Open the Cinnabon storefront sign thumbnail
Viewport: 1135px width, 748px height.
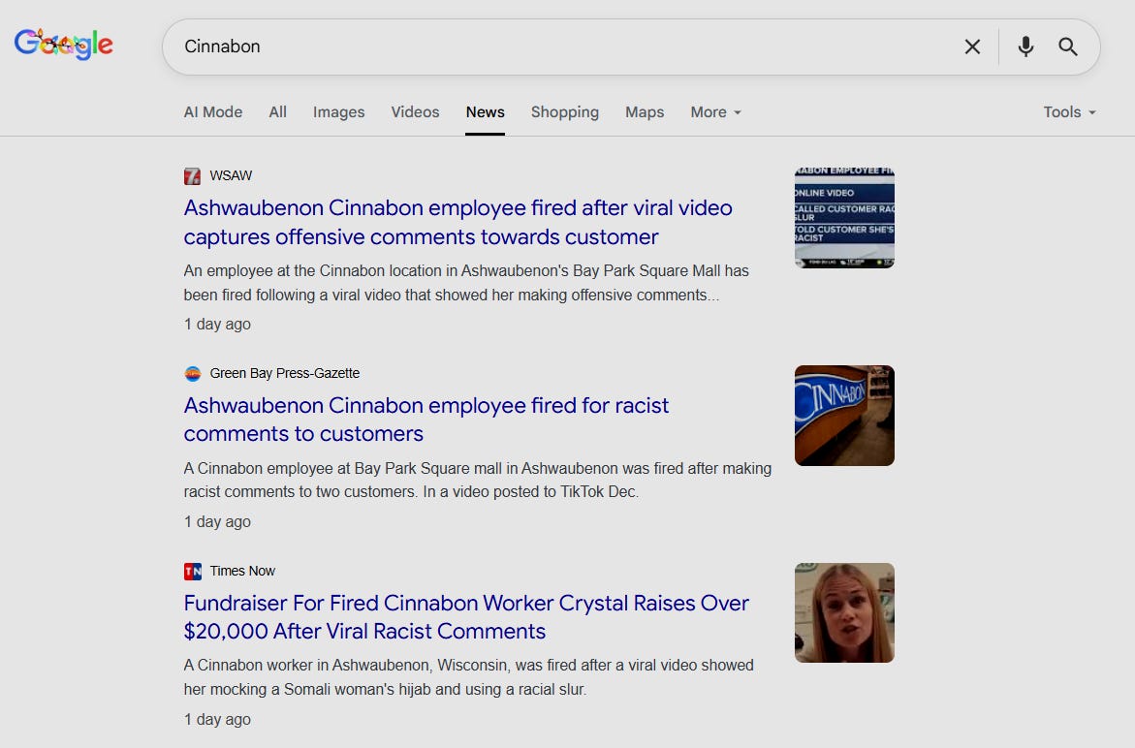pos(844,416)
